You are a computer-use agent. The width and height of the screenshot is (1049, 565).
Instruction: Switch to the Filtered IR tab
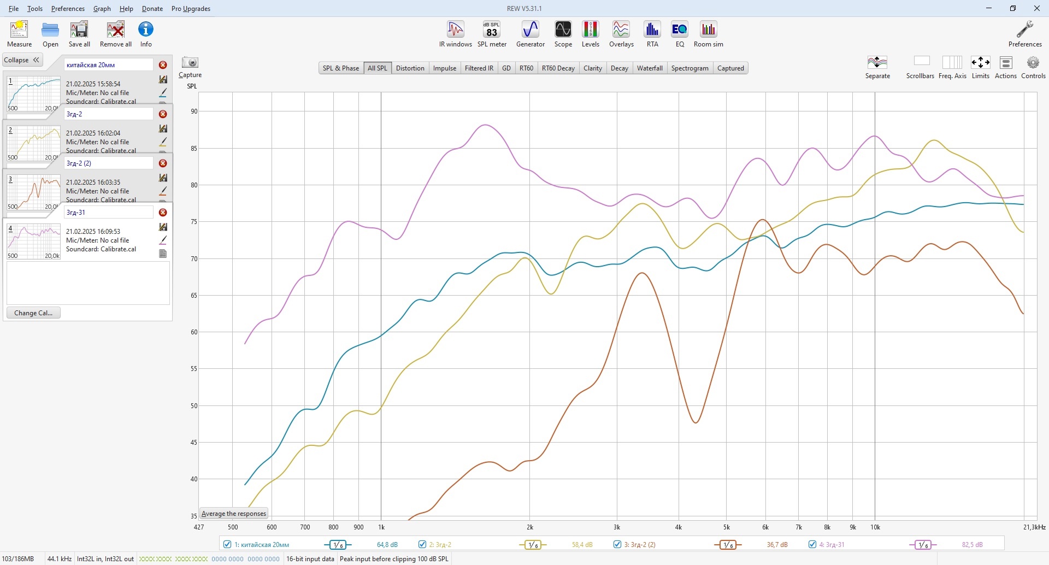pos(479,68)
